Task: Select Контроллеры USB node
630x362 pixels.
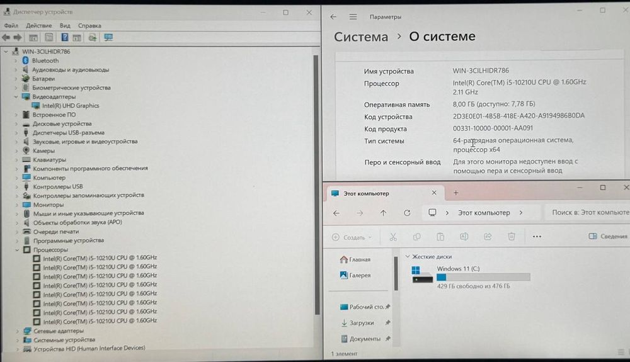Action: click(x=58, y=186)
